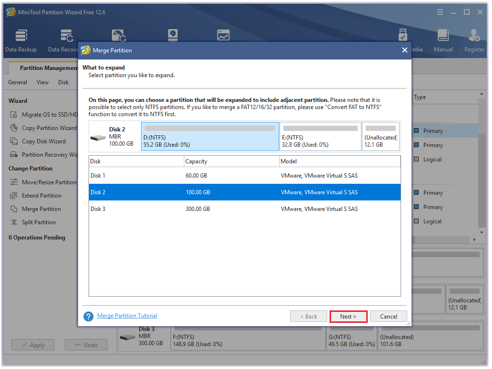Open the View menu
This screenshot has width=492, height=369.
[42, 82]
